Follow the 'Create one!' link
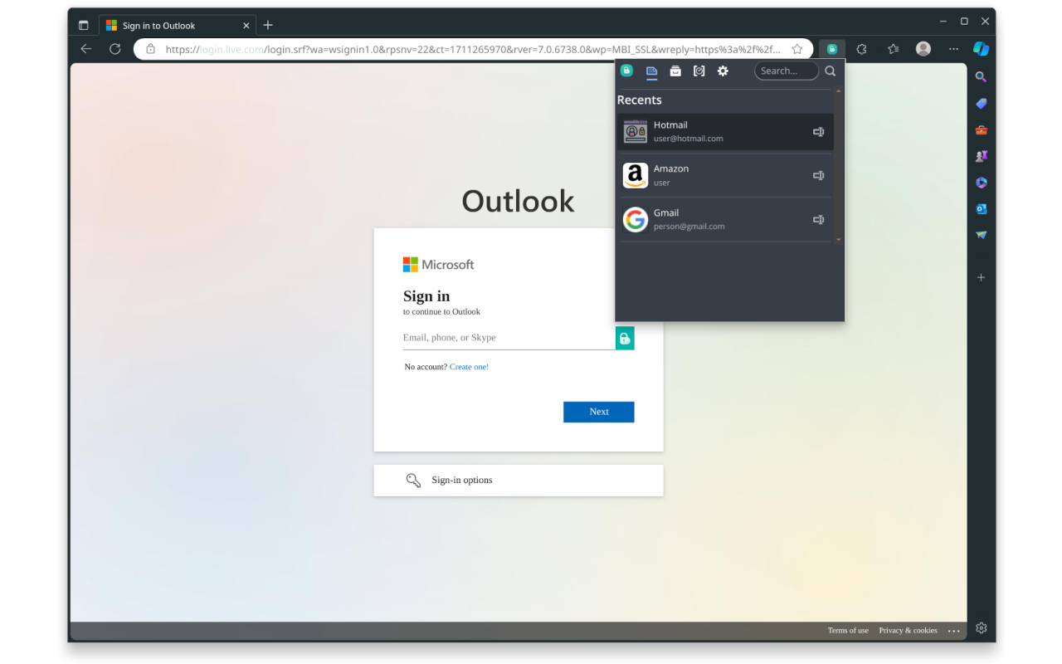 [469, 367]
